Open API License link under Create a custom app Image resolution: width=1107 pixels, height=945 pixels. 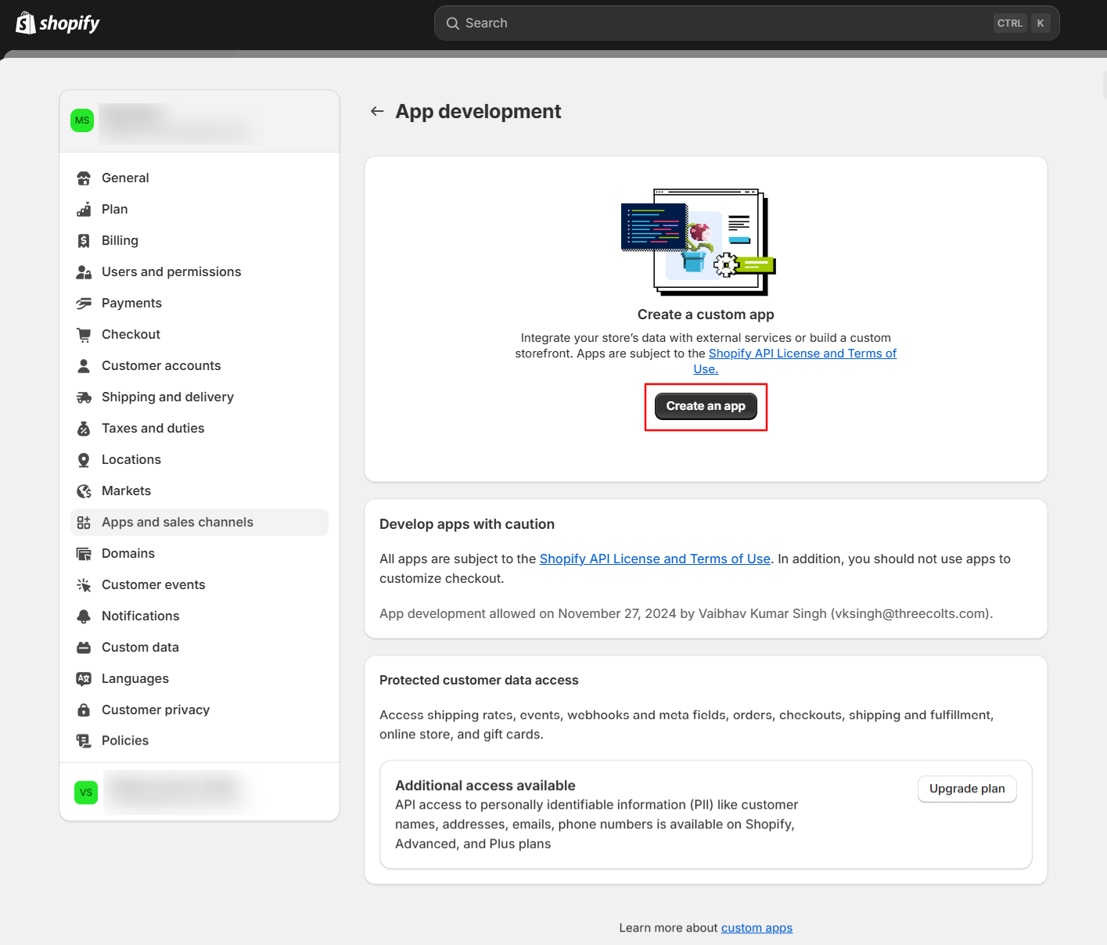pos(802,354)
